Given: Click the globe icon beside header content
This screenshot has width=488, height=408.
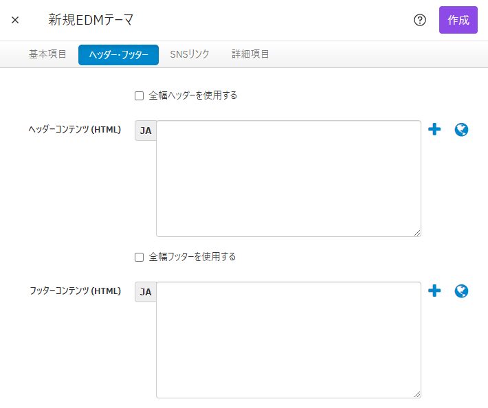Looking at the screenshot, I should [x=462, y=130].
